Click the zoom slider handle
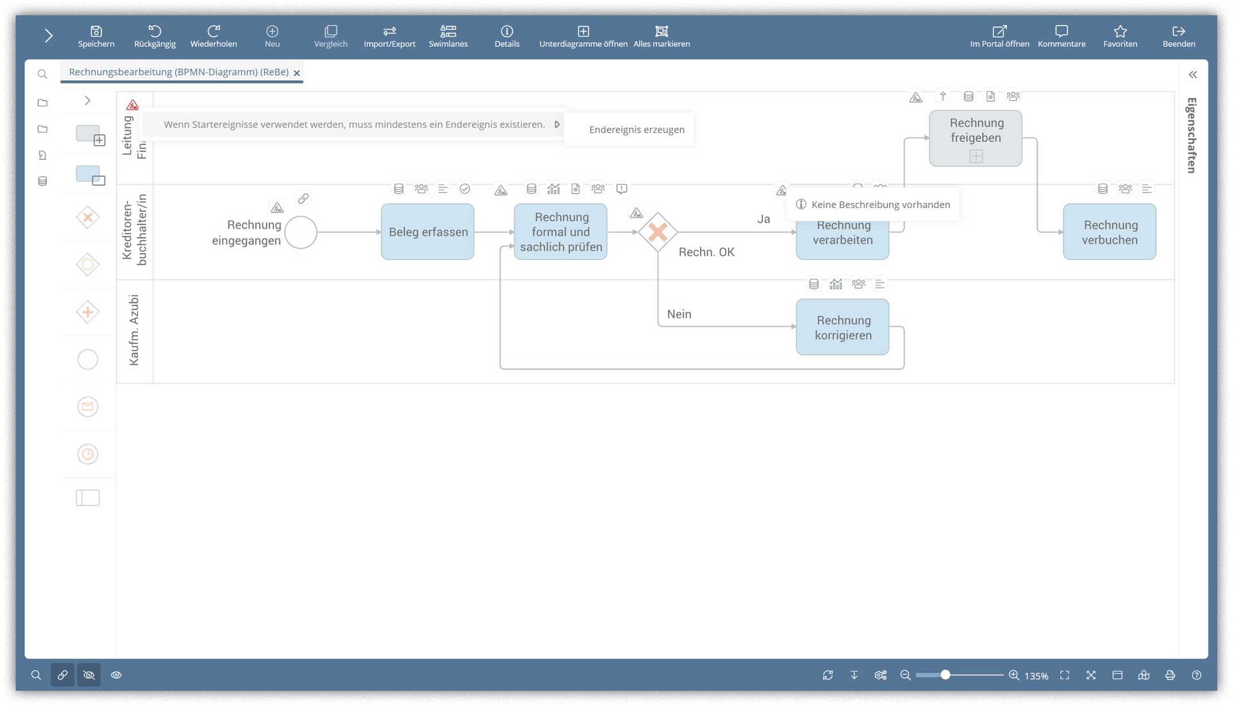This screenshot has width=1233, height=706. (945, 675)
